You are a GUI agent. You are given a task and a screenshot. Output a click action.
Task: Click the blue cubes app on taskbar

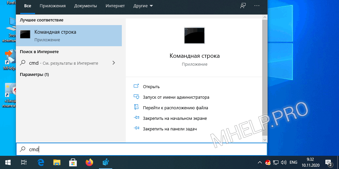(x=106, y=162)
